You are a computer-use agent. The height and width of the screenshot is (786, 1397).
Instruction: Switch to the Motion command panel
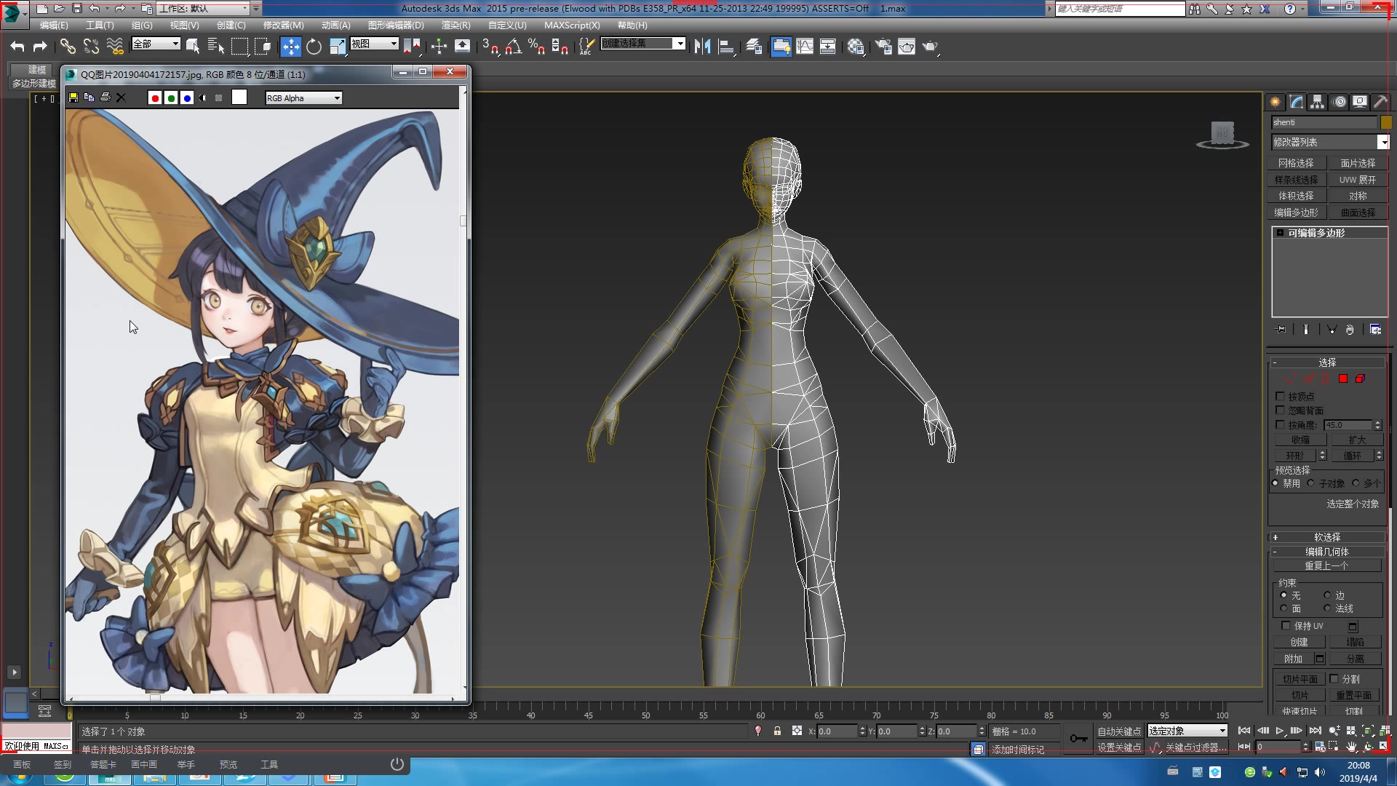pos(1340,102)
